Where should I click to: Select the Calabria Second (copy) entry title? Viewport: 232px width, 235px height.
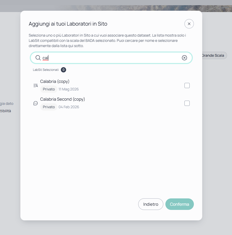(x=62, y=99)
